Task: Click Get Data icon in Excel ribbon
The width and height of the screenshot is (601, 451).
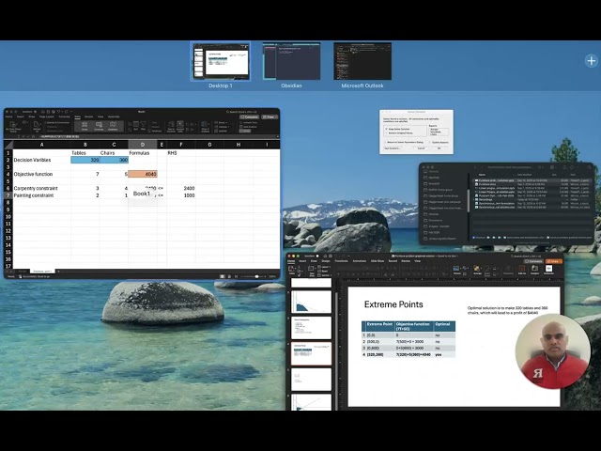Action: click(x=13, y=126)
